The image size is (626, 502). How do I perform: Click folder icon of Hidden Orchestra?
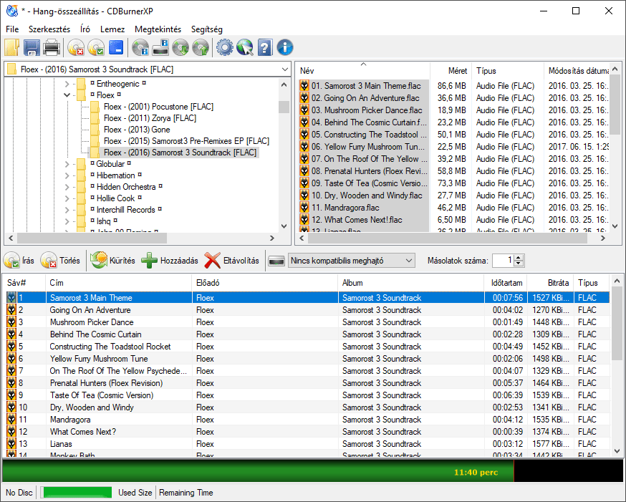81,187
